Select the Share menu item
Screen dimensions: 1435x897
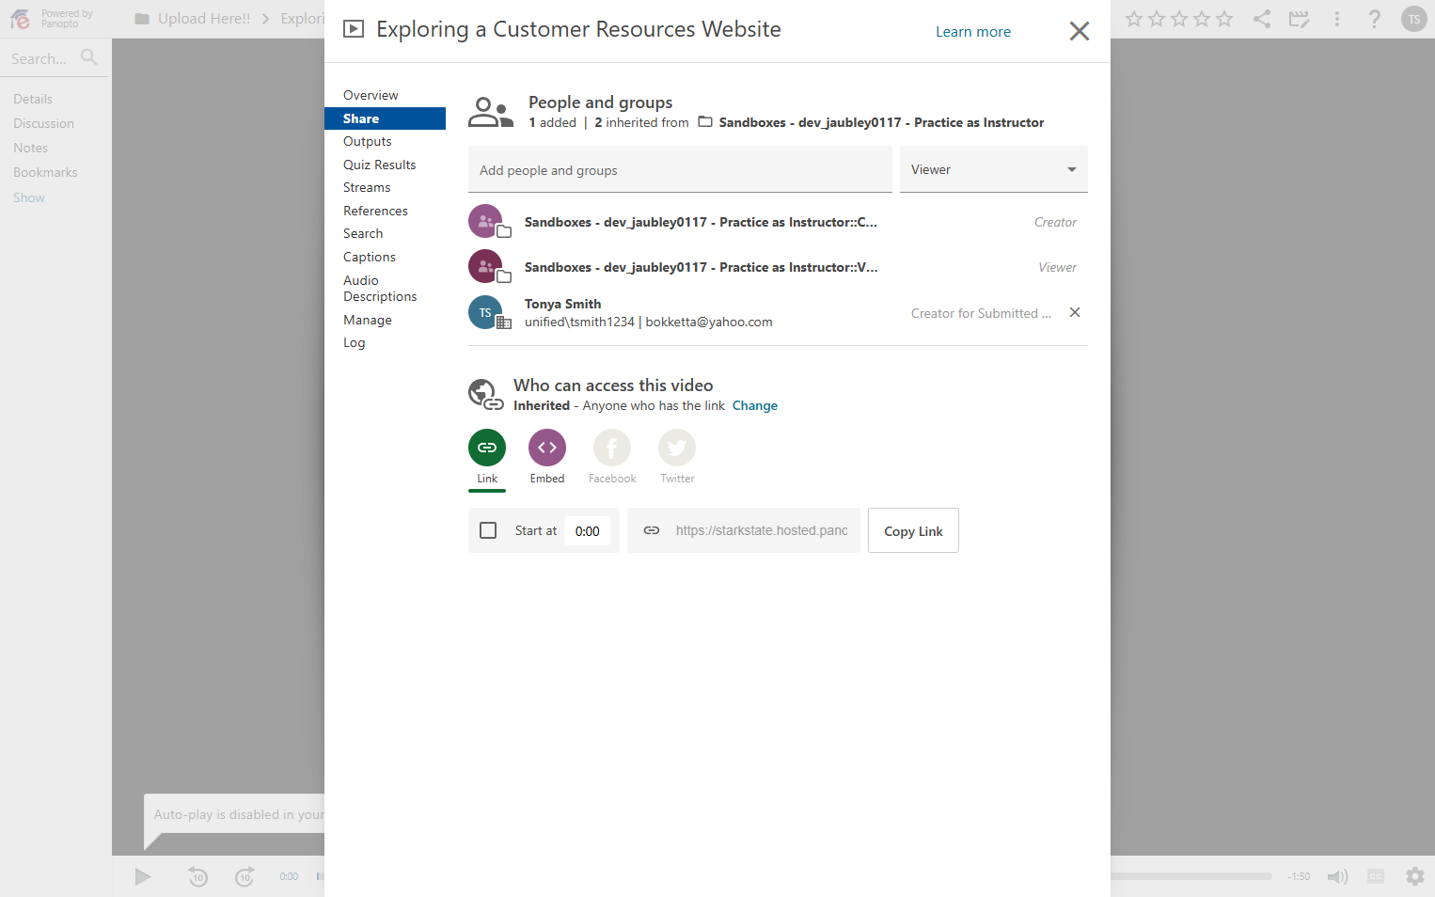point(385,118)
